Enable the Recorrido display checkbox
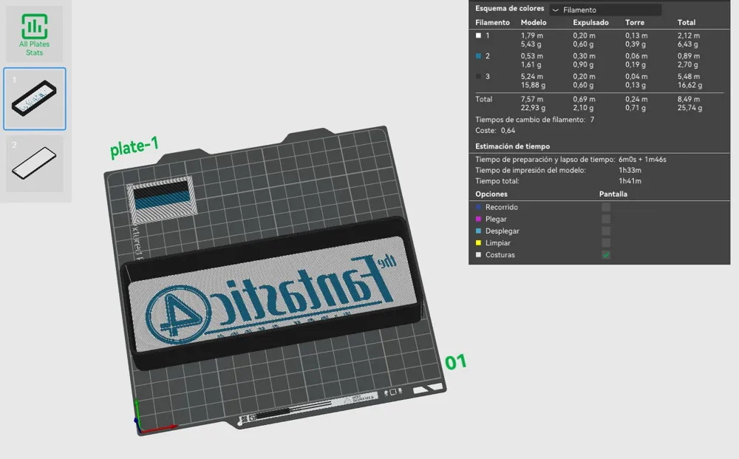 (x=606, y=207)
